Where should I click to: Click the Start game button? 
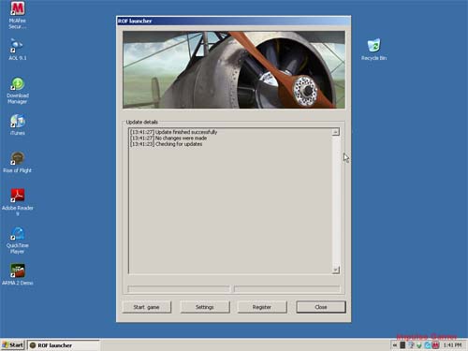tap(147, 307)
